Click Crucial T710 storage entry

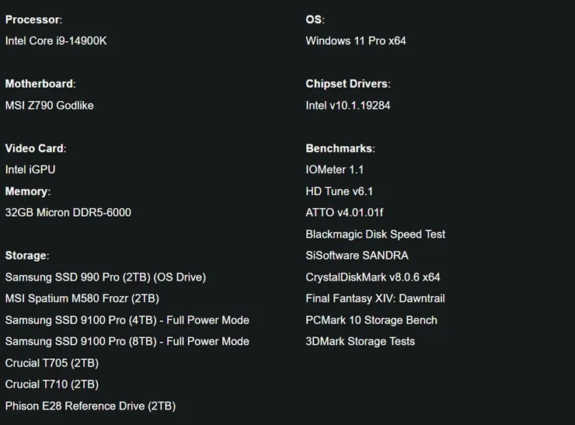[x=52, y=385]
